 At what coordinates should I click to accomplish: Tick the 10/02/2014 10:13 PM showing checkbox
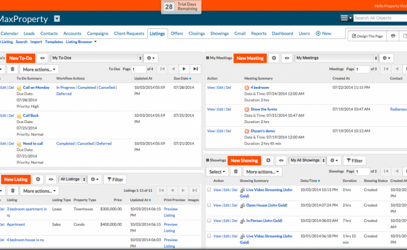pos(209,189)
